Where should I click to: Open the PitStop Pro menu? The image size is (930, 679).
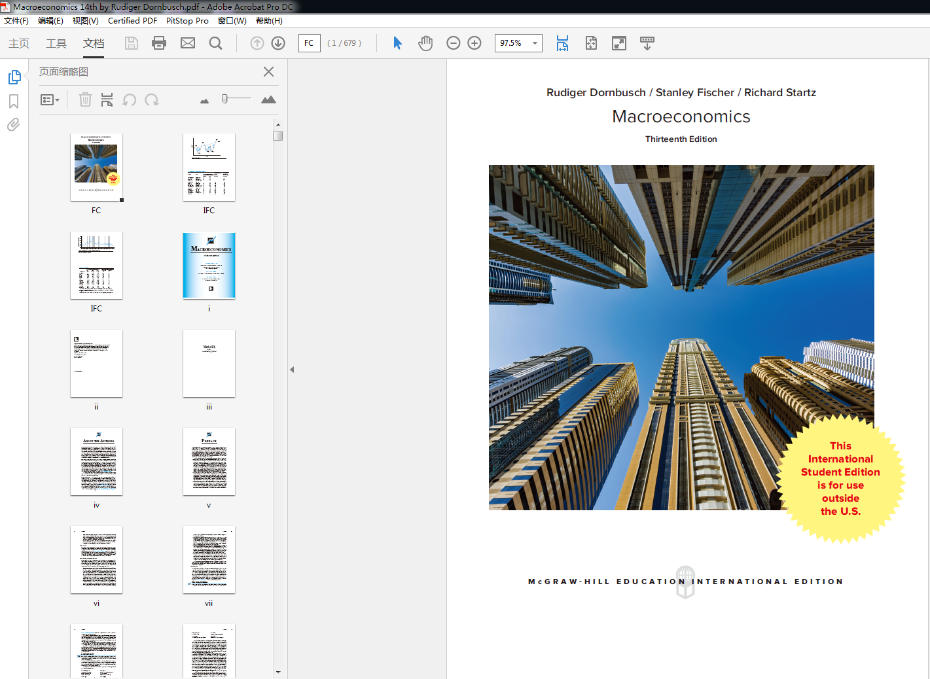[187, 21]
